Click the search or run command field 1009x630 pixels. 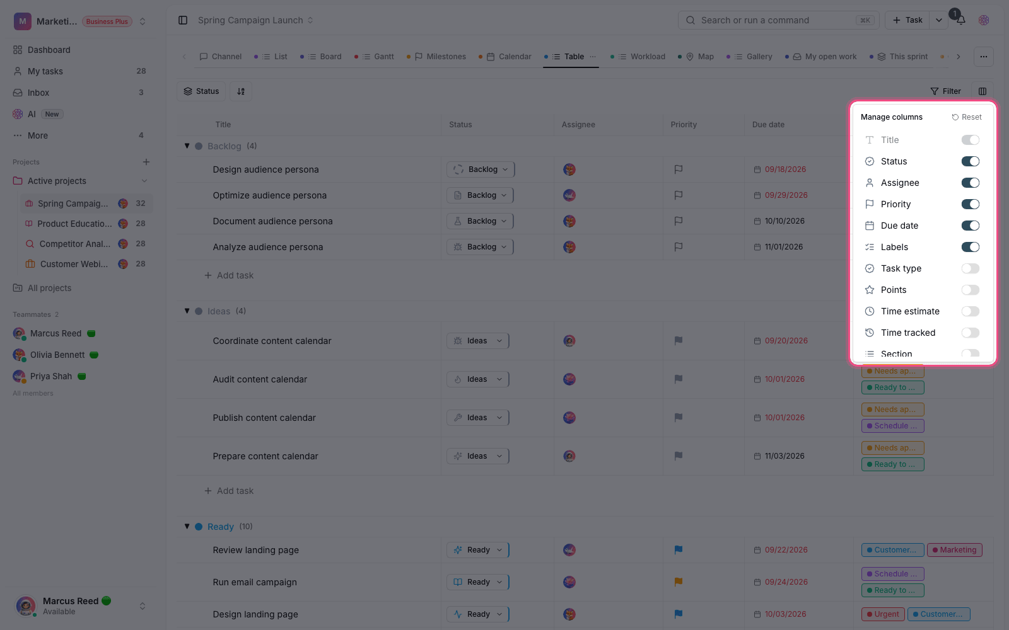(779, 20)
